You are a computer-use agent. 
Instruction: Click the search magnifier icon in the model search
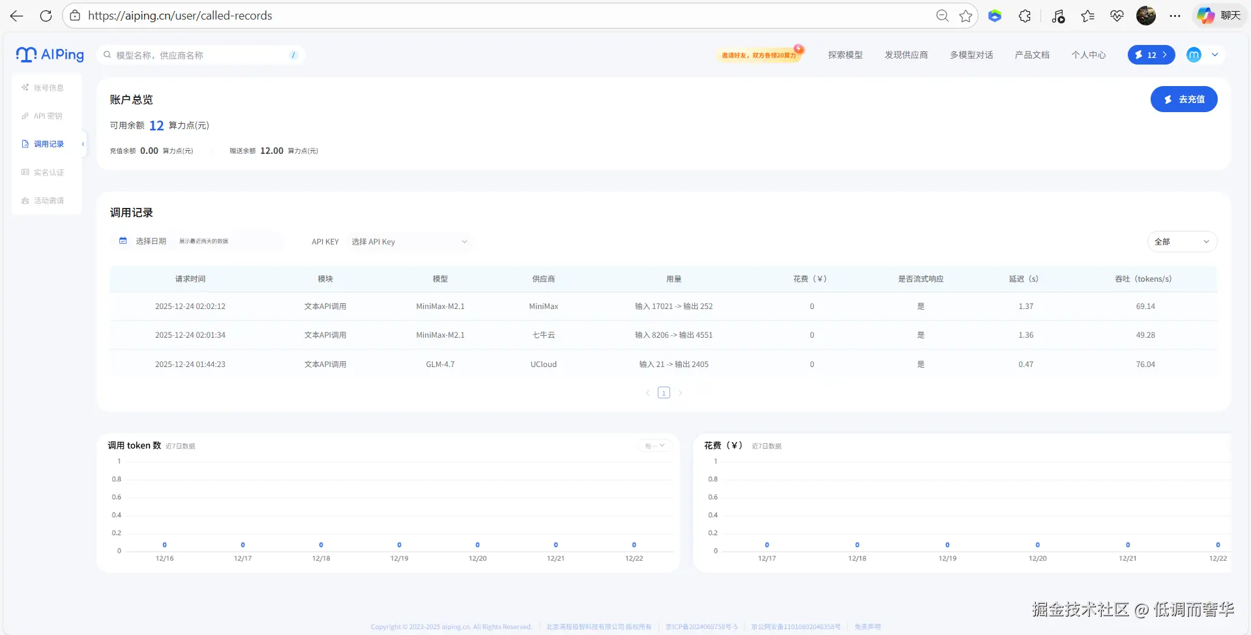108,55
